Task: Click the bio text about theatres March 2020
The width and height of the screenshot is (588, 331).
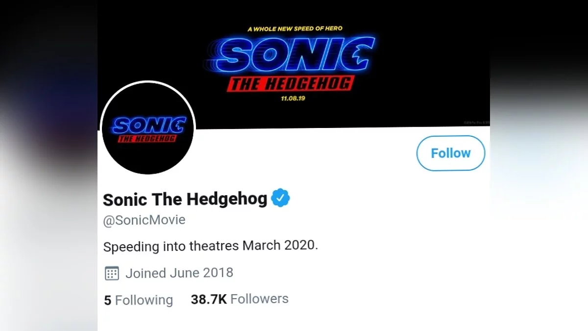Action: [x=211, y=246]
